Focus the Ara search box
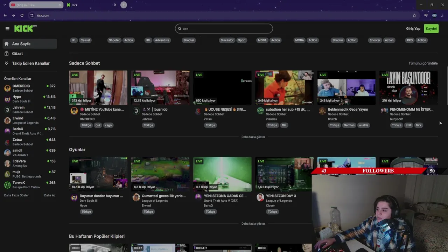 click(224, 29)
